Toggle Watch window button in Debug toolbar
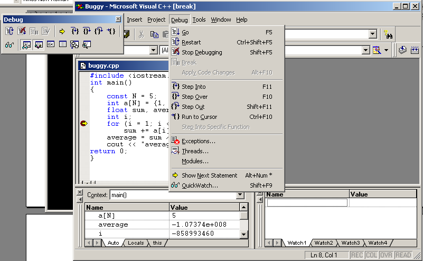The width and height of the screenshot is (423, 261). 26,44
